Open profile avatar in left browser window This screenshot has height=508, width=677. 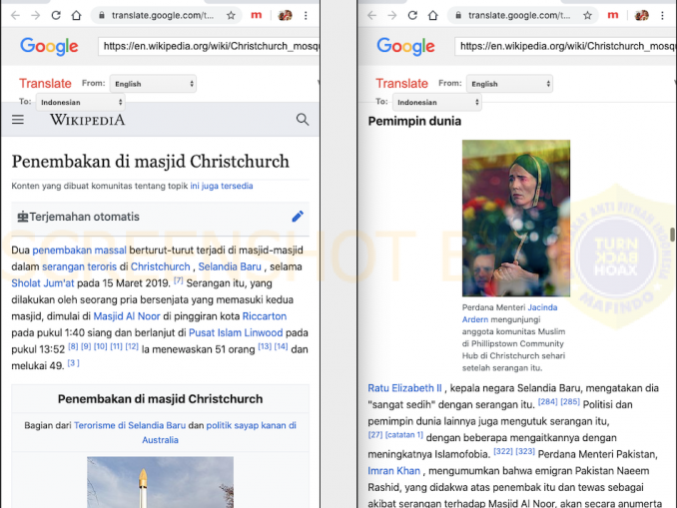[x=285, y=16]
